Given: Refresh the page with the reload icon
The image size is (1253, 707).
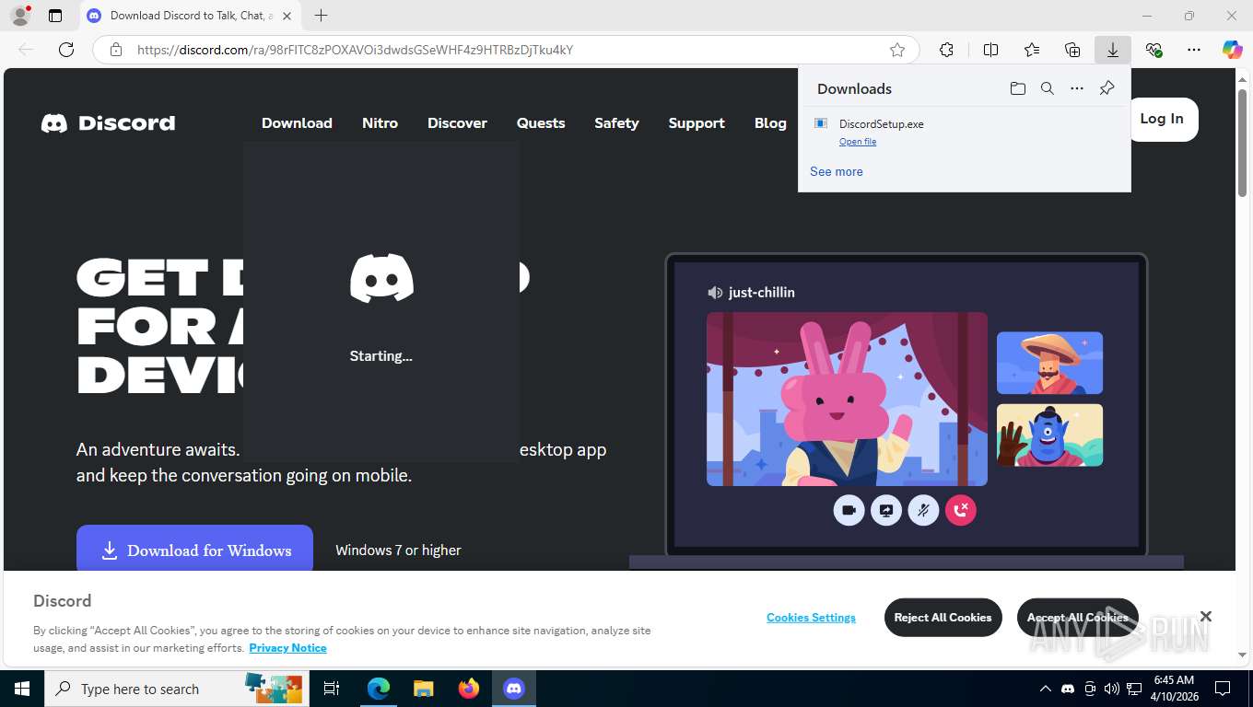Looking at the screenshot, I should [66, 50].
